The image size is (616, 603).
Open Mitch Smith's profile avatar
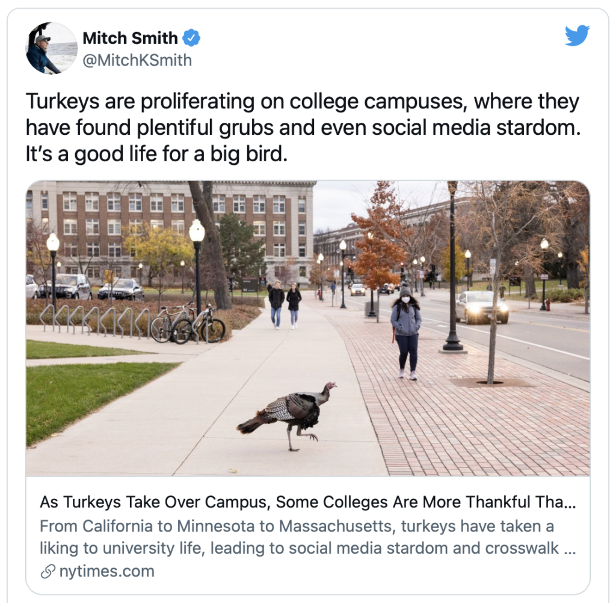(x=52, y=48)
